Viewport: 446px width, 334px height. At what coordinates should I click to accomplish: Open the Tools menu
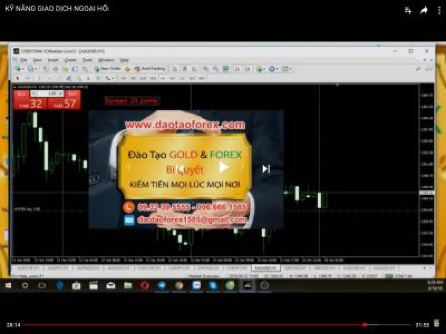88,60
